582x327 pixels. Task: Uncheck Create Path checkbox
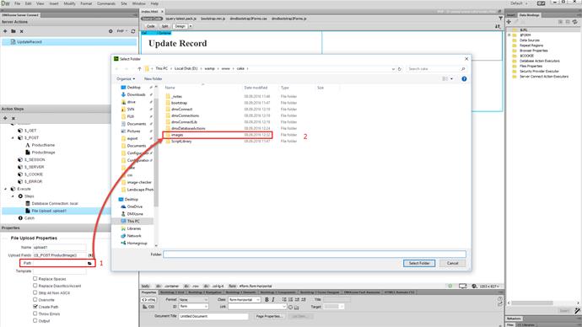point(35,307)
